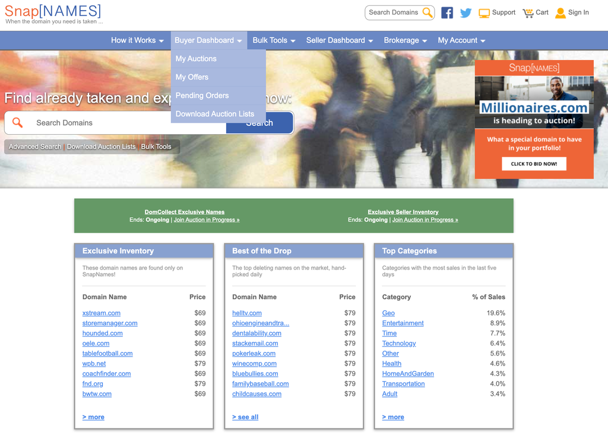Open the Entertainment category link
Screen dimensions: 608x435
[403, 323]
